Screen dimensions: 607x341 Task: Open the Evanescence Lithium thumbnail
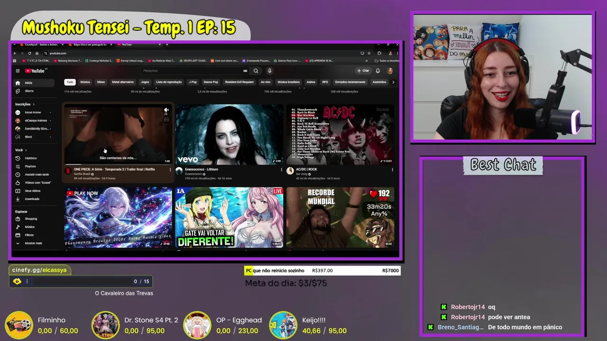[229, 135]
